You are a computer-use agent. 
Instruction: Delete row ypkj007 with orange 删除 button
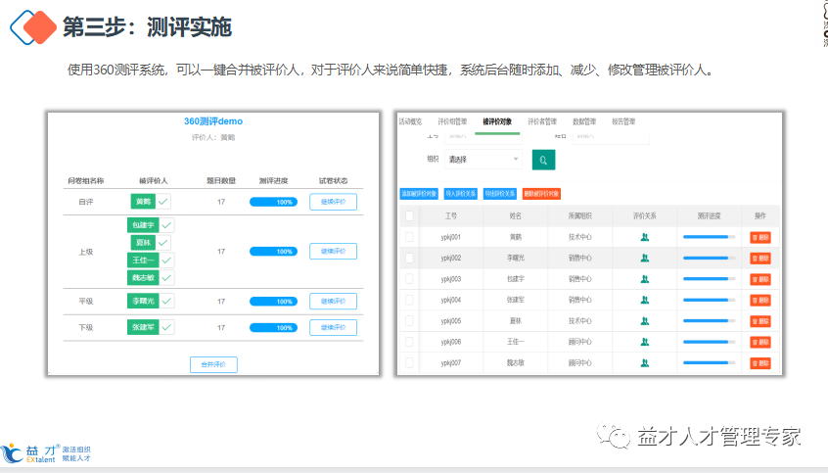[760, 363]
